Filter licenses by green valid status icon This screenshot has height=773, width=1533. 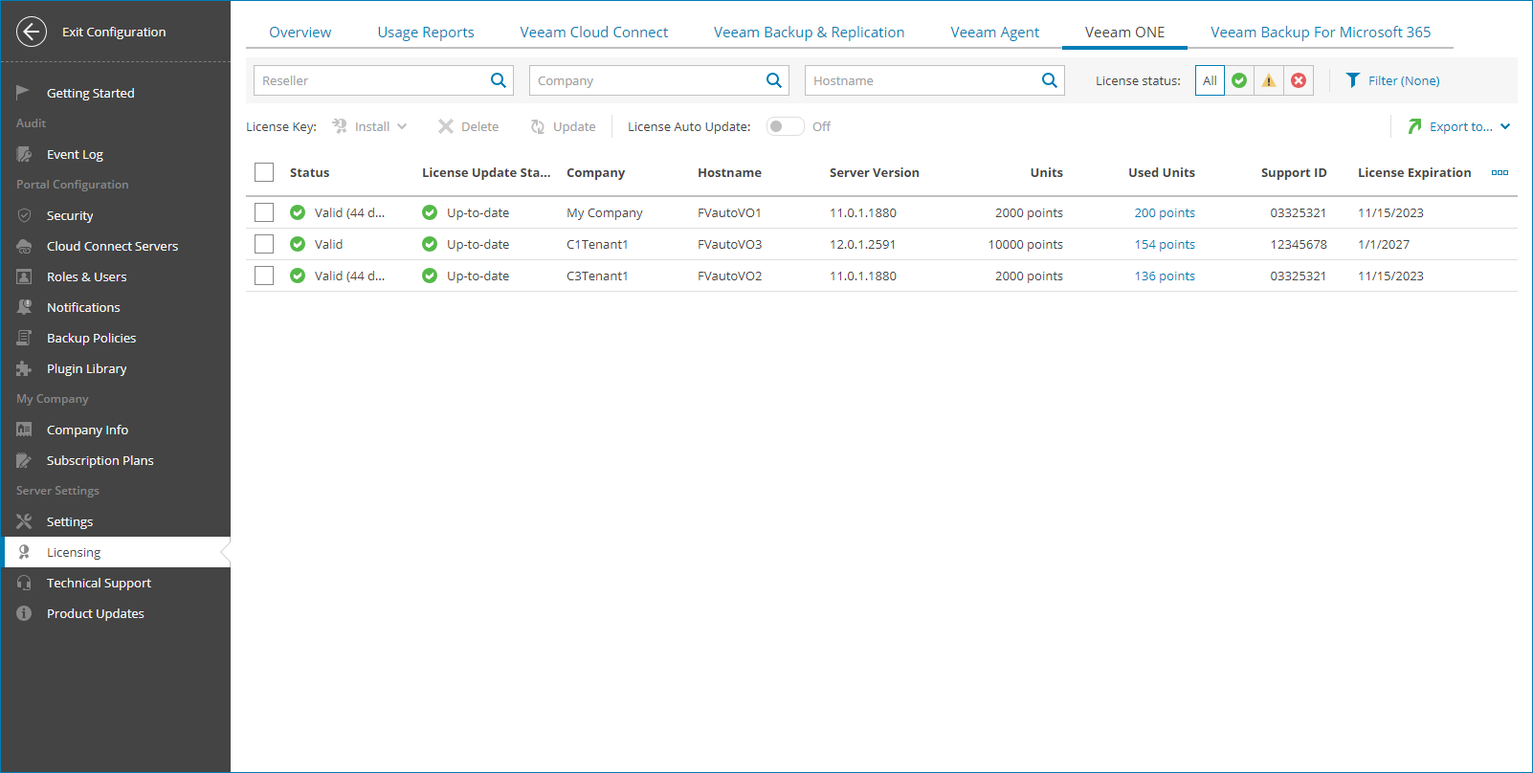tap(1239, 80)
